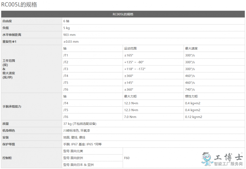Click the page heading RC005L的规格

coord(20,5)
